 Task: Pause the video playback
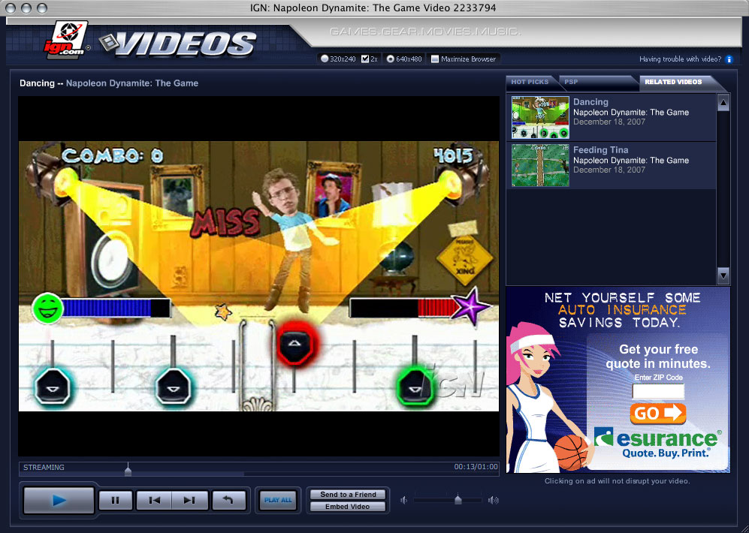115,500
